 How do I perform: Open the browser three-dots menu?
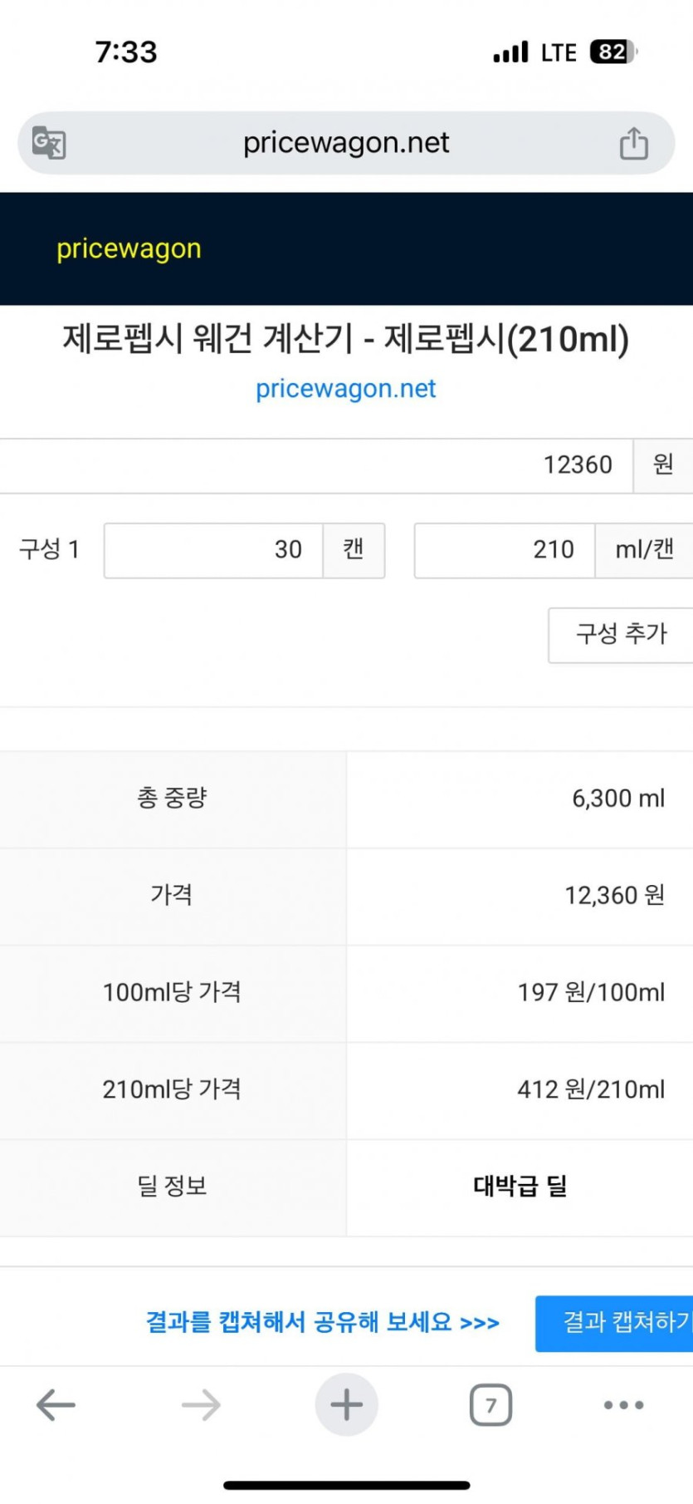[x=623, y=1405]
